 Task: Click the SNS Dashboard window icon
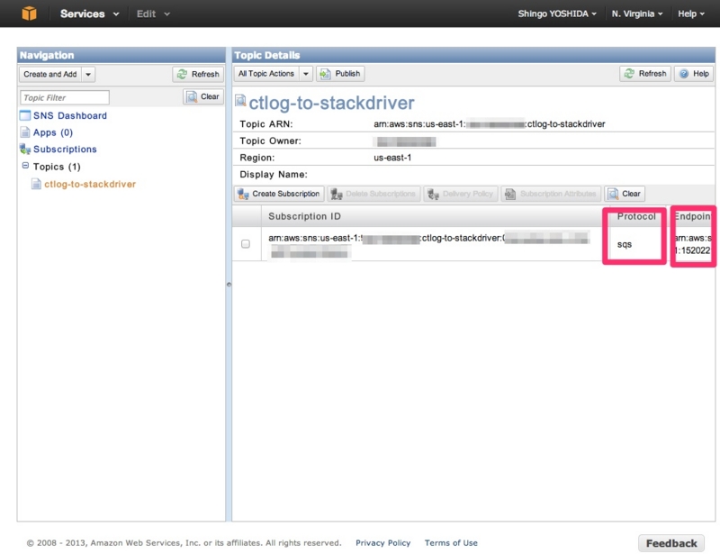click(25, 115)
